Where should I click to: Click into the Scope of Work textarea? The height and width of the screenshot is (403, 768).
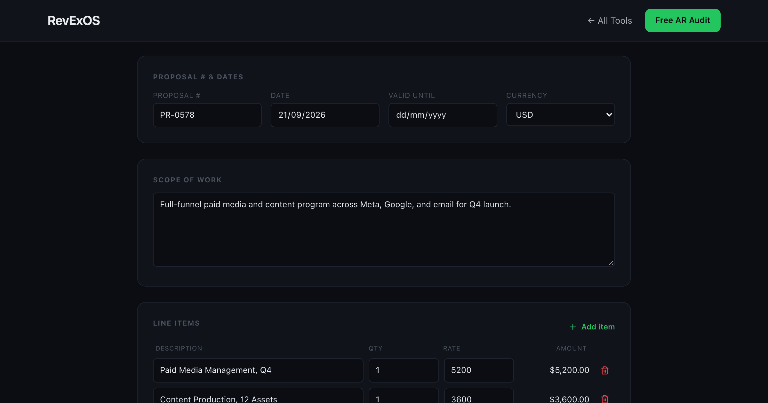click(384, 230)
